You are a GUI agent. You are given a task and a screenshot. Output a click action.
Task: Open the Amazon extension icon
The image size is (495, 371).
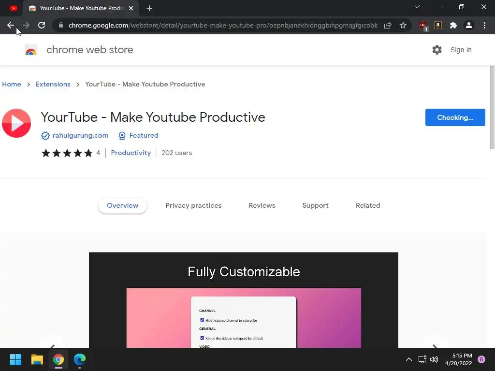coord(438,25)
